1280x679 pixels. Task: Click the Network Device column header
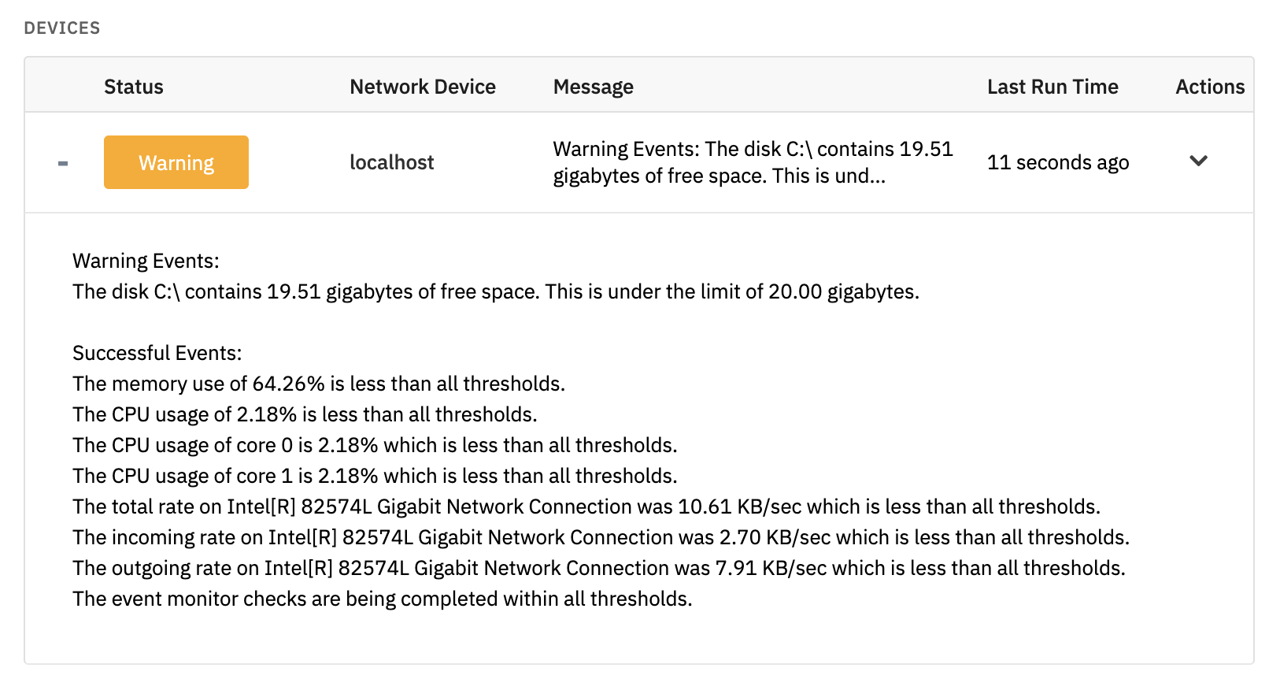(423, 87)
